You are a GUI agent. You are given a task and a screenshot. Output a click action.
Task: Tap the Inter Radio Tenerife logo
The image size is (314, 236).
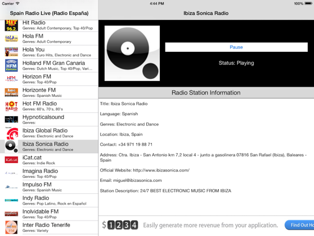click(11, 227)
